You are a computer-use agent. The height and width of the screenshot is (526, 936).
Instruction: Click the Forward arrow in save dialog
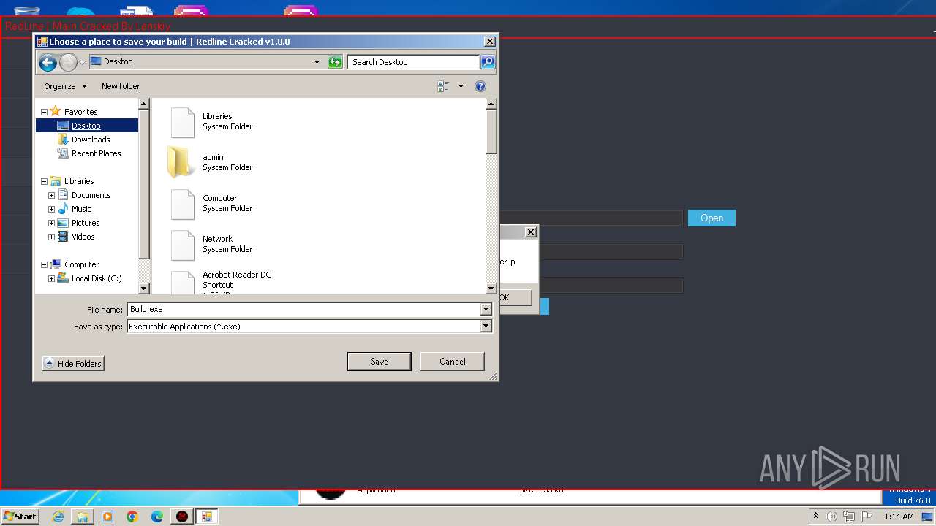[x=68, y=62]
